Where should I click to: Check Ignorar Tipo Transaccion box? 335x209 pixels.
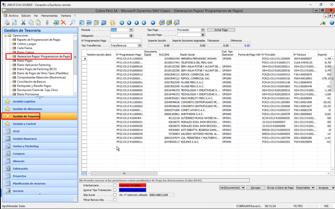pyautogui.click(x=115, y=190)
